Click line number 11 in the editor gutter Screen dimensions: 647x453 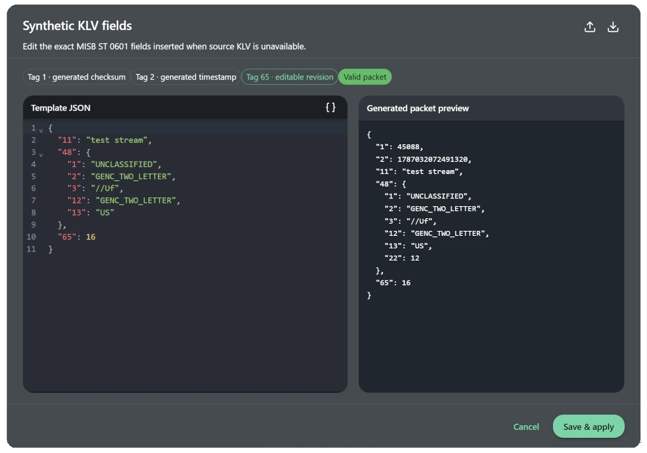point(31,249)
